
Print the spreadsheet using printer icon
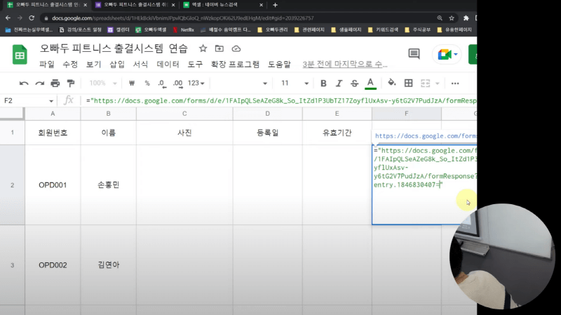(x=55, y=83)
